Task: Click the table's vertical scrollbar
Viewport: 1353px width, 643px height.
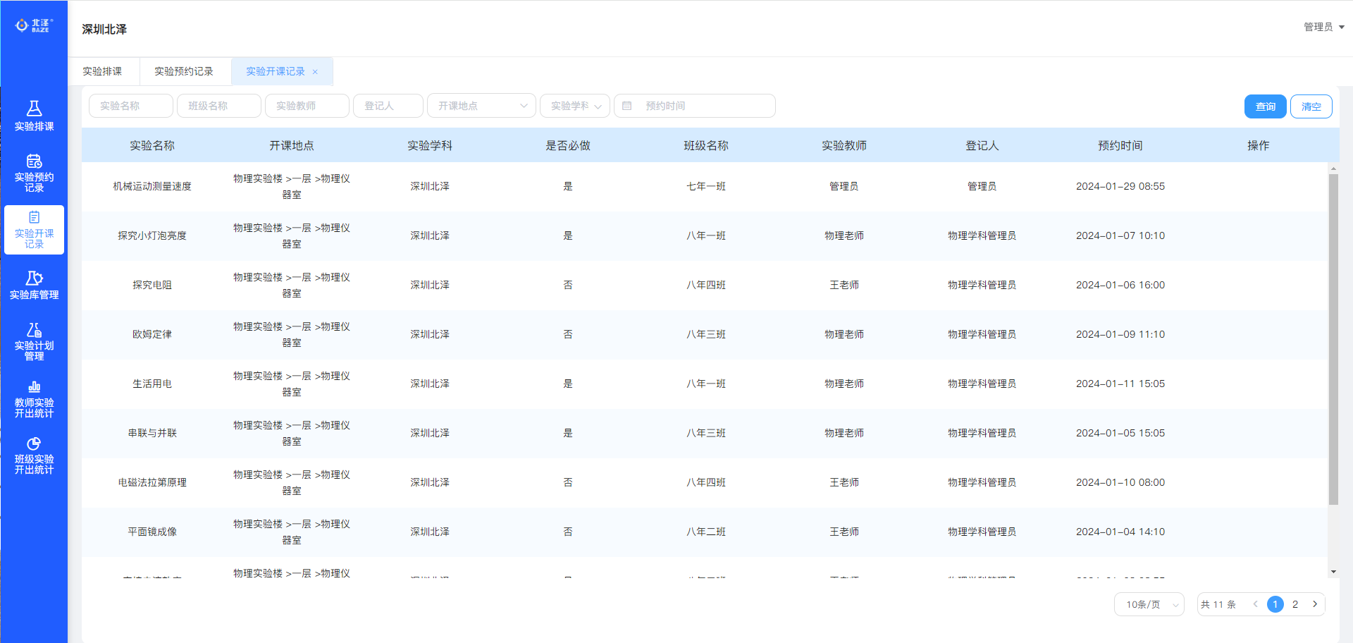Action: pyautogui.click(x=1333, y=338)
